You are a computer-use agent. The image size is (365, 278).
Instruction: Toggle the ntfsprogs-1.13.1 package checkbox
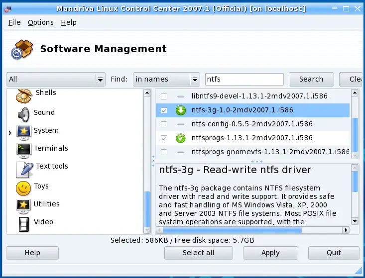[x=164, y=138]
